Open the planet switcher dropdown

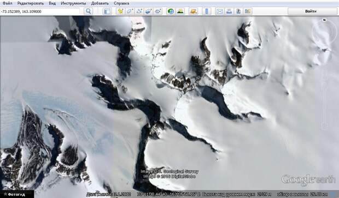(x=193, y=11)
